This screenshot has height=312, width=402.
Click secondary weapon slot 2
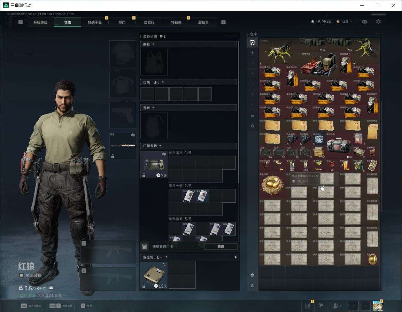[108, 279]
